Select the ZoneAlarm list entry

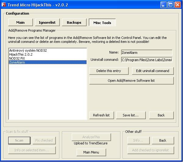point(17,62)
